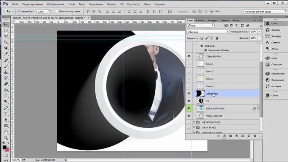This screenshot has height=162, width=288.
Task: Expand the DROP BOXES group
Action: (194, 127)
